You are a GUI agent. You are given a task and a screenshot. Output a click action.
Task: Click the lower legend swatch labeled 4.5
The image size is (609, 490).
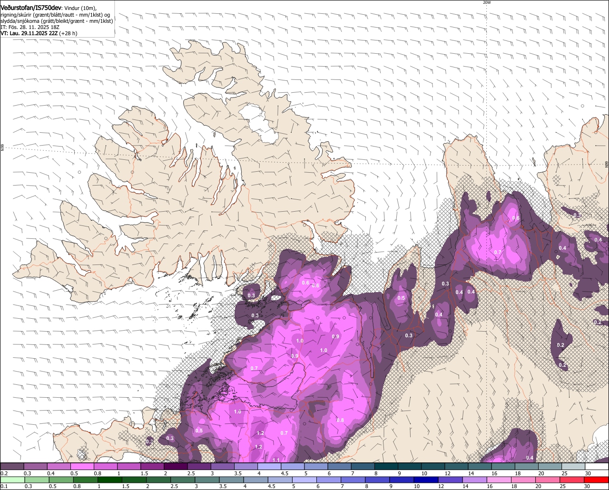pyautogui.click(x=279, y=480)
